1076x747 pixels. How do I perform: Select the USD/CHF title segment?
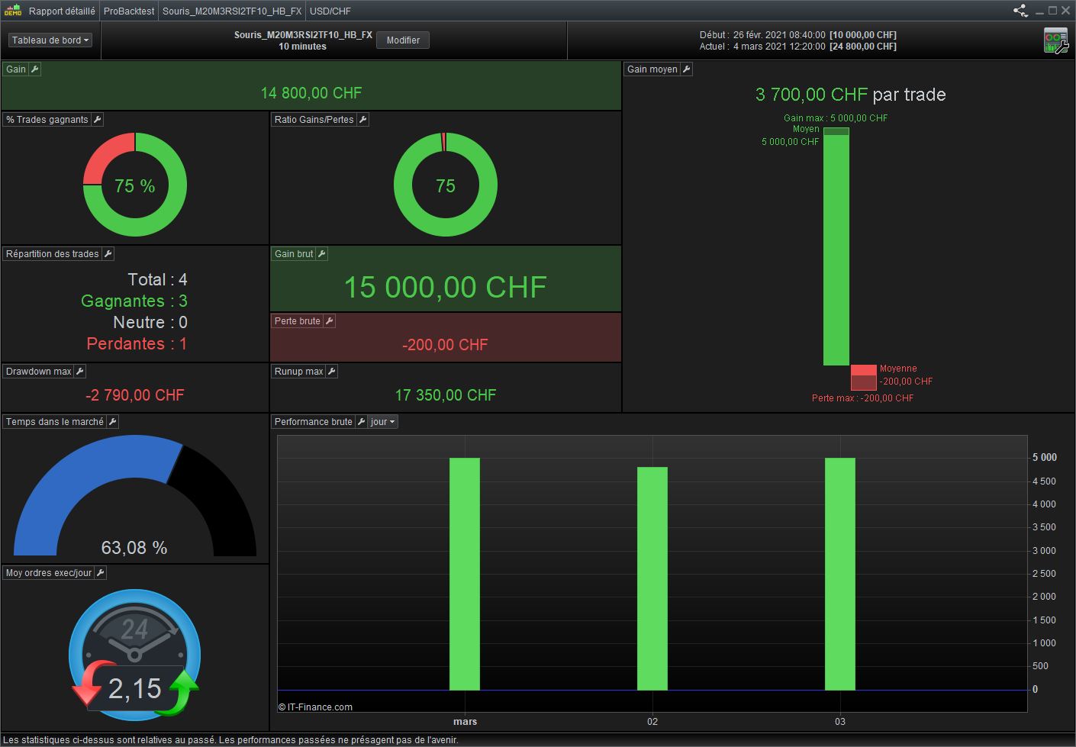coord(330,11)
